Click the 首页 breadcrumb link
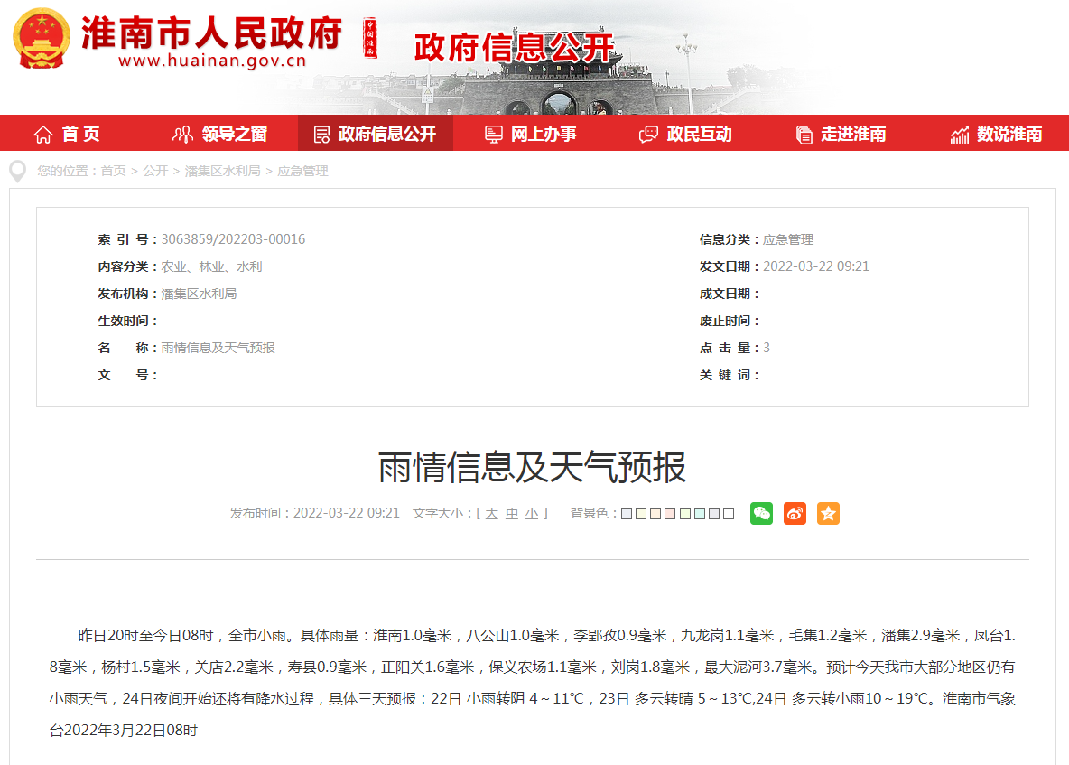The height and width of the screenshot is (765, 1069). click(113, 171)
